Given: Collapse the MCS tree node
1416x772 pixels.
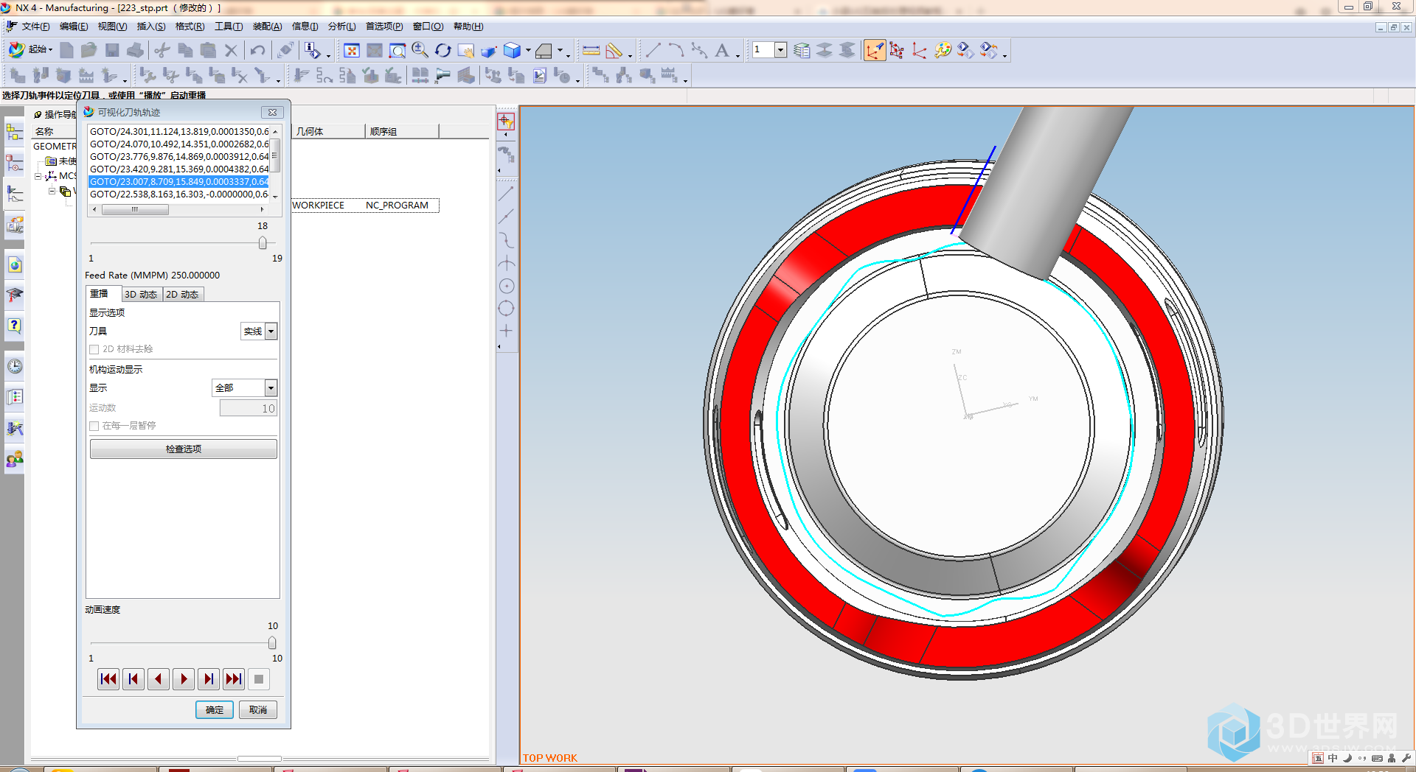Looking at the screenshot, I should click(x=38, y=176).
